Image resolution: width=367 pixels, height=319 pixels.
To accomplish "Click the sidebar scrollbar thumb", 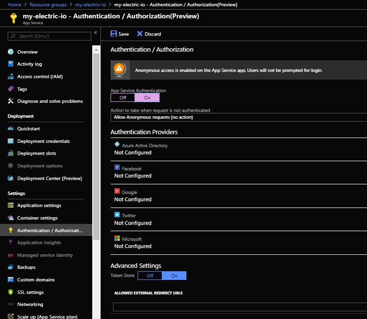I will coord(96,147).
